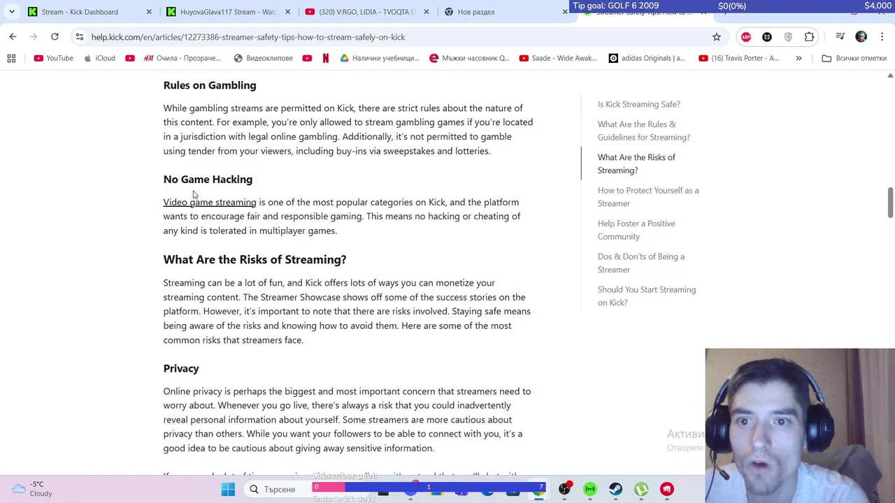Jump to Is Kick Streaming Safe? section

point(638,104)
